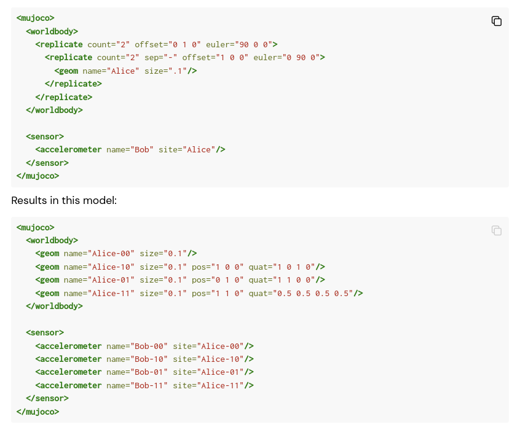Image resolution: width=523 pixels, height=427 pixels.
Task: Click the inner replicate tag with sep="-"
Action: pos(184,57)
